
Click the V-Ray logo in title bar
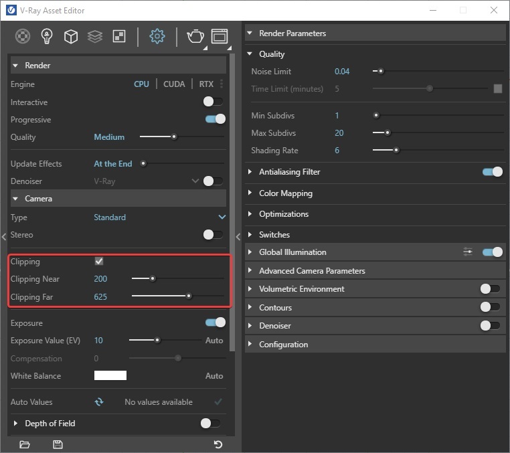[x=11, y=11]
